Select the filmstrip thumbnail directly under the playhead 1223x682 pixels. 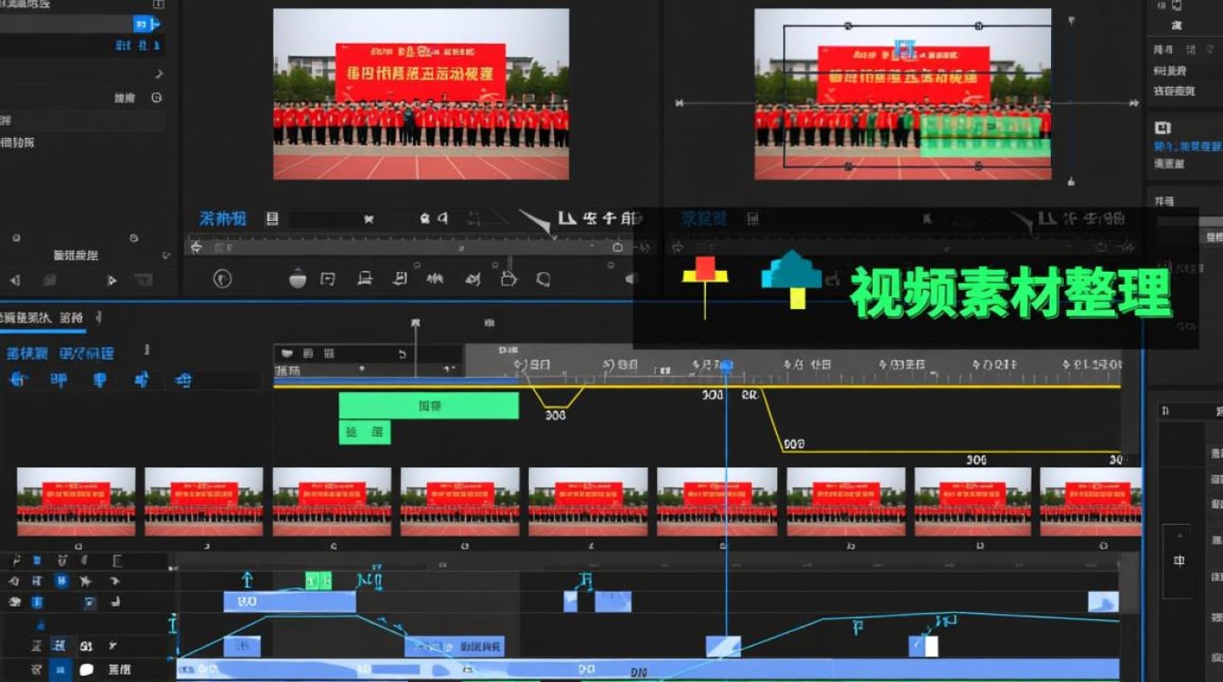717,502
